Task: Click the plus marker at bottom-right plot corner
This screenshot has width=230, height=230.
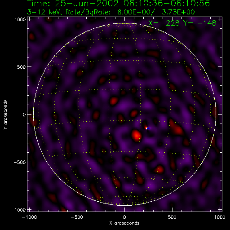Action: pos(220,209)
